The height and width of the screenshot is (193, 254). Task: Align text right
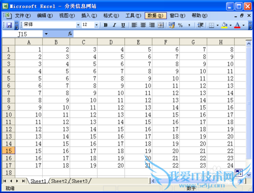click(152, 25)
